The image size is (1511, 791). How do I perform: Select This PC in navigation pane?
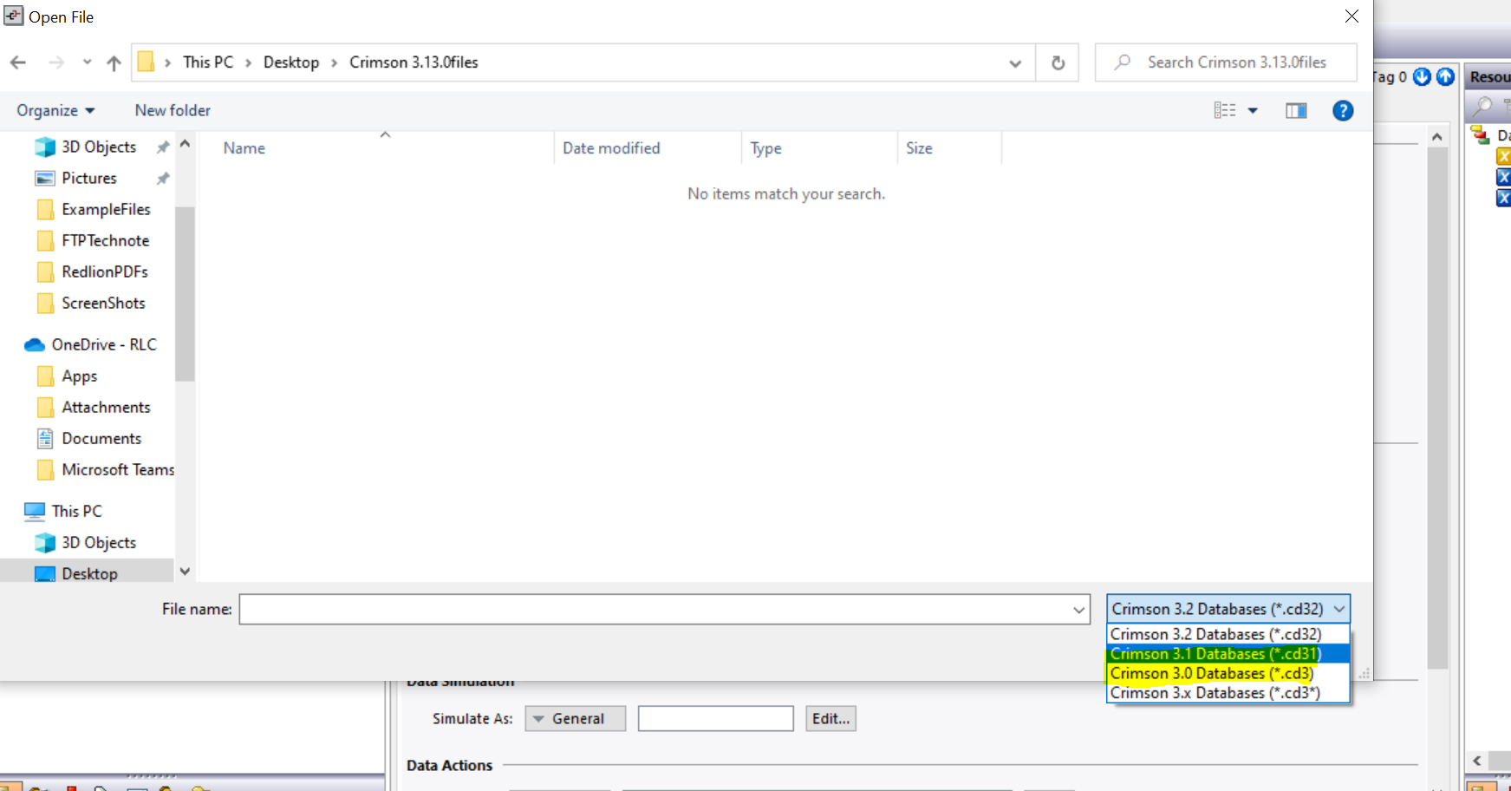[x=76, y=511]
